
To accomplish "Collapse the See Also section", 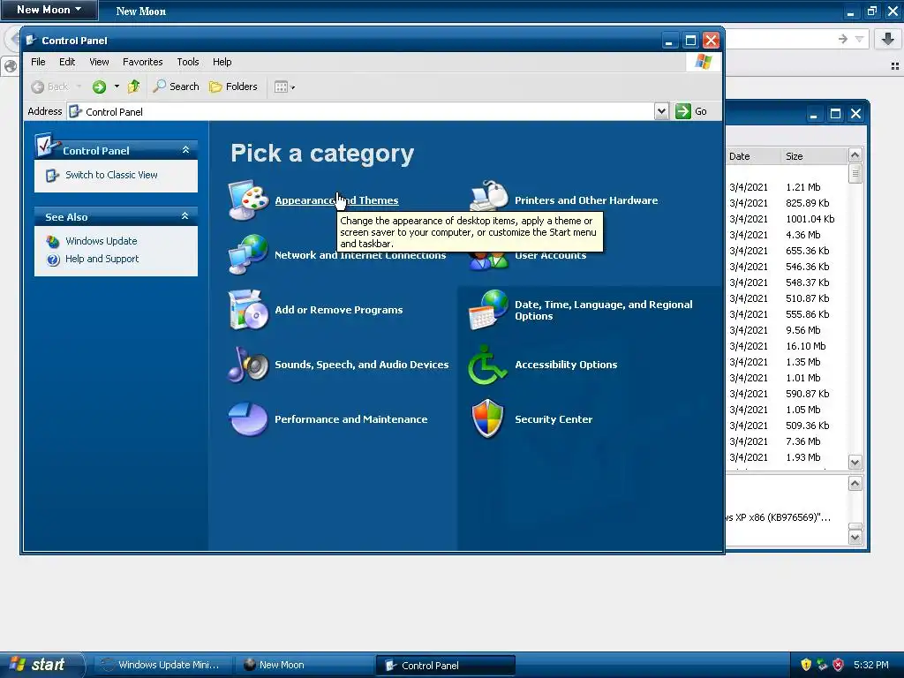I will click(185, 216).
